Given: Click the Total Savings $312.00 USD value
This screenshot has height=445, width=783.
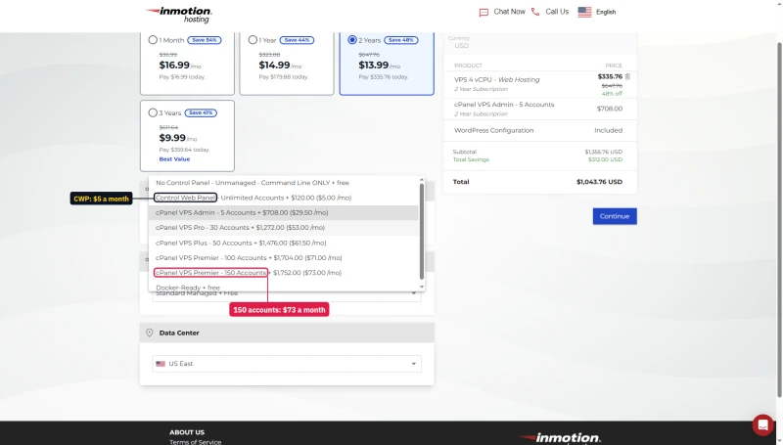Looking at the screenshot, I should (x=605, y=159).
